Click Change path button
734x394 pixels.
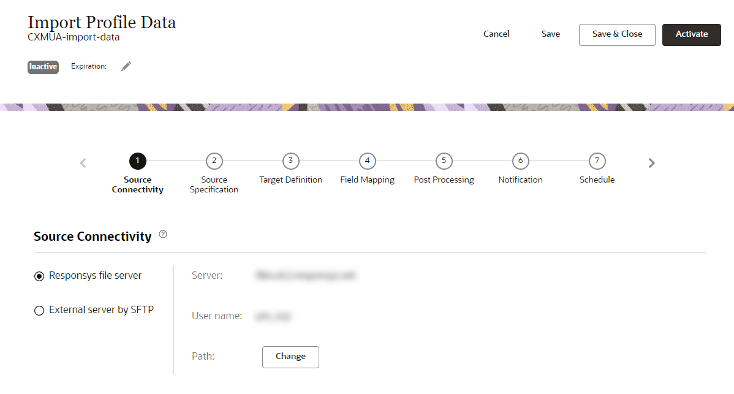(290, 357)
